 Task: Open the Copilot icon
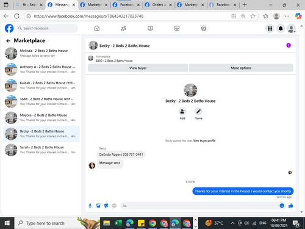coord(298,16)
